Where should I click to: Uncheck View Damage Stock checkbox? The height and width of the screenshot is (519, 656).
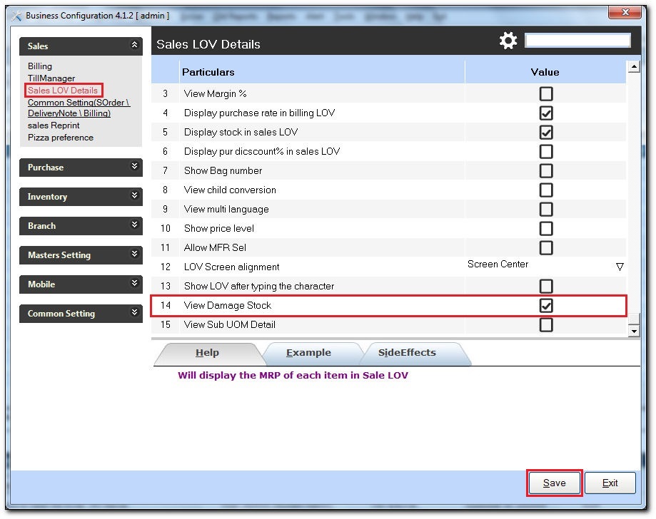pyautogui.click(x=546, y=305)
